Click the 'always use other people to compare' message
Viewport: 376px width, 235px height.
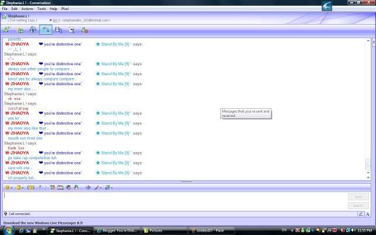click(39, 69)
